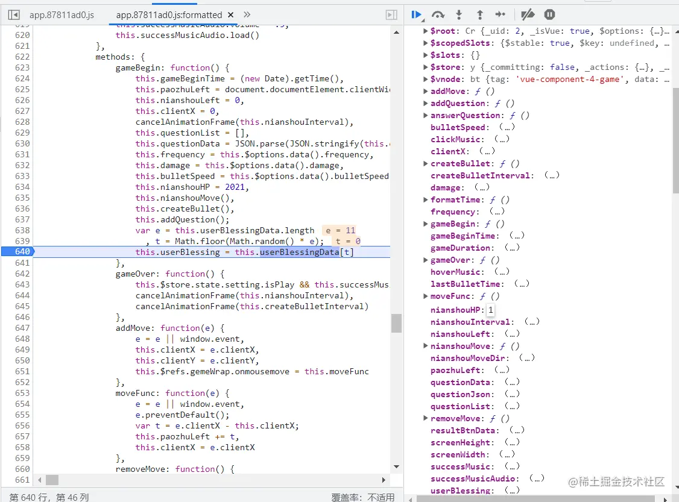Click code editor horizontal scrollbar thumb
Viewport: 679px width, 502px height.
[52, 480]
